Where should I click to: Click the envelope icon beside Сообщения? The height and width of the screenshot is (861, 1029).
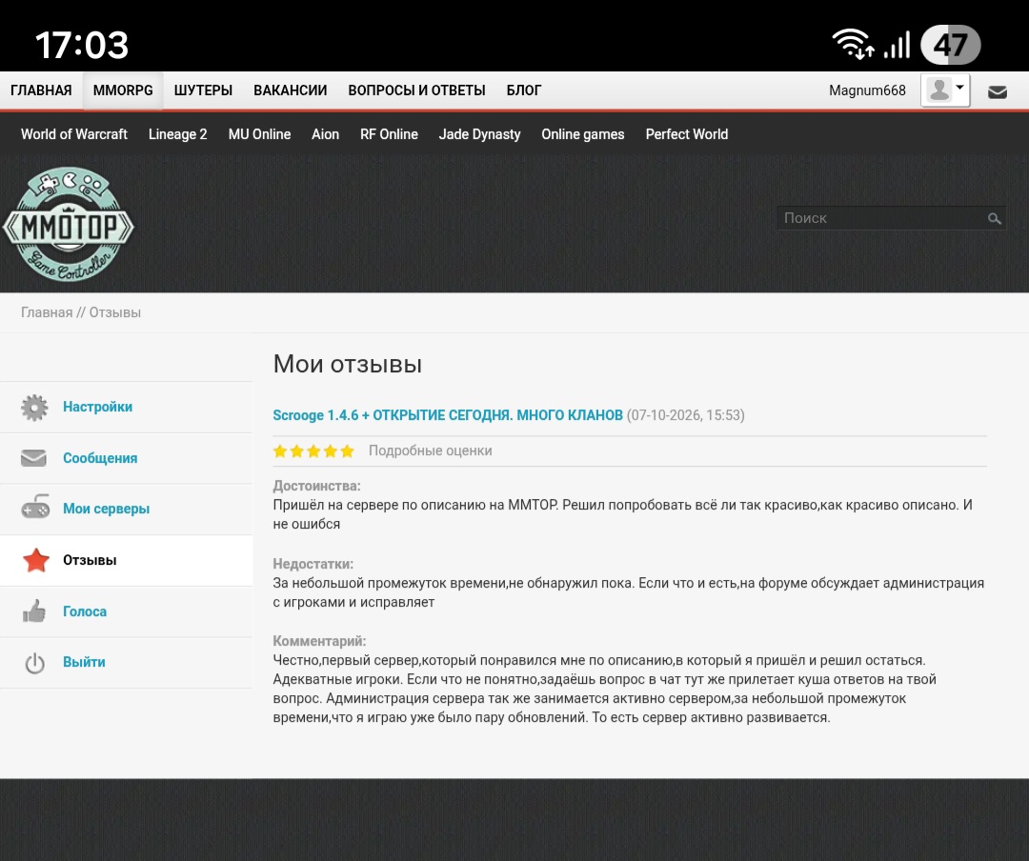pos(33,458)
